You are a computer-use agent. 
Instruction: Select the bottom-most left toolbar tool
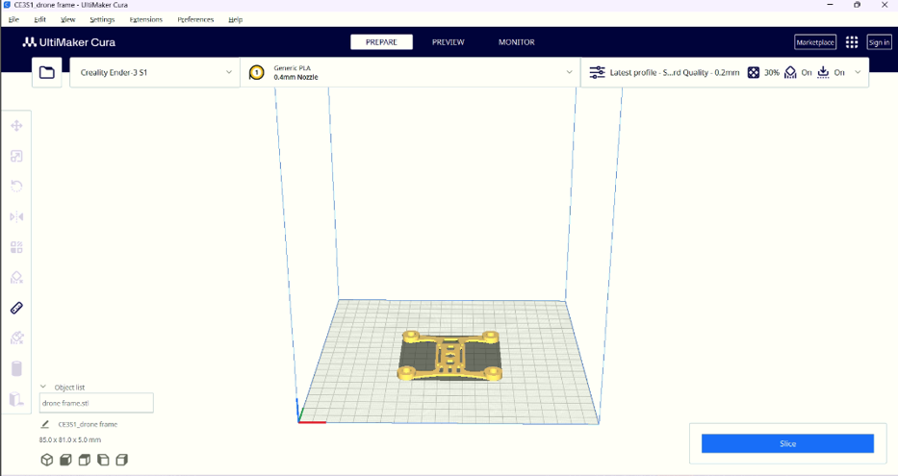16,399
